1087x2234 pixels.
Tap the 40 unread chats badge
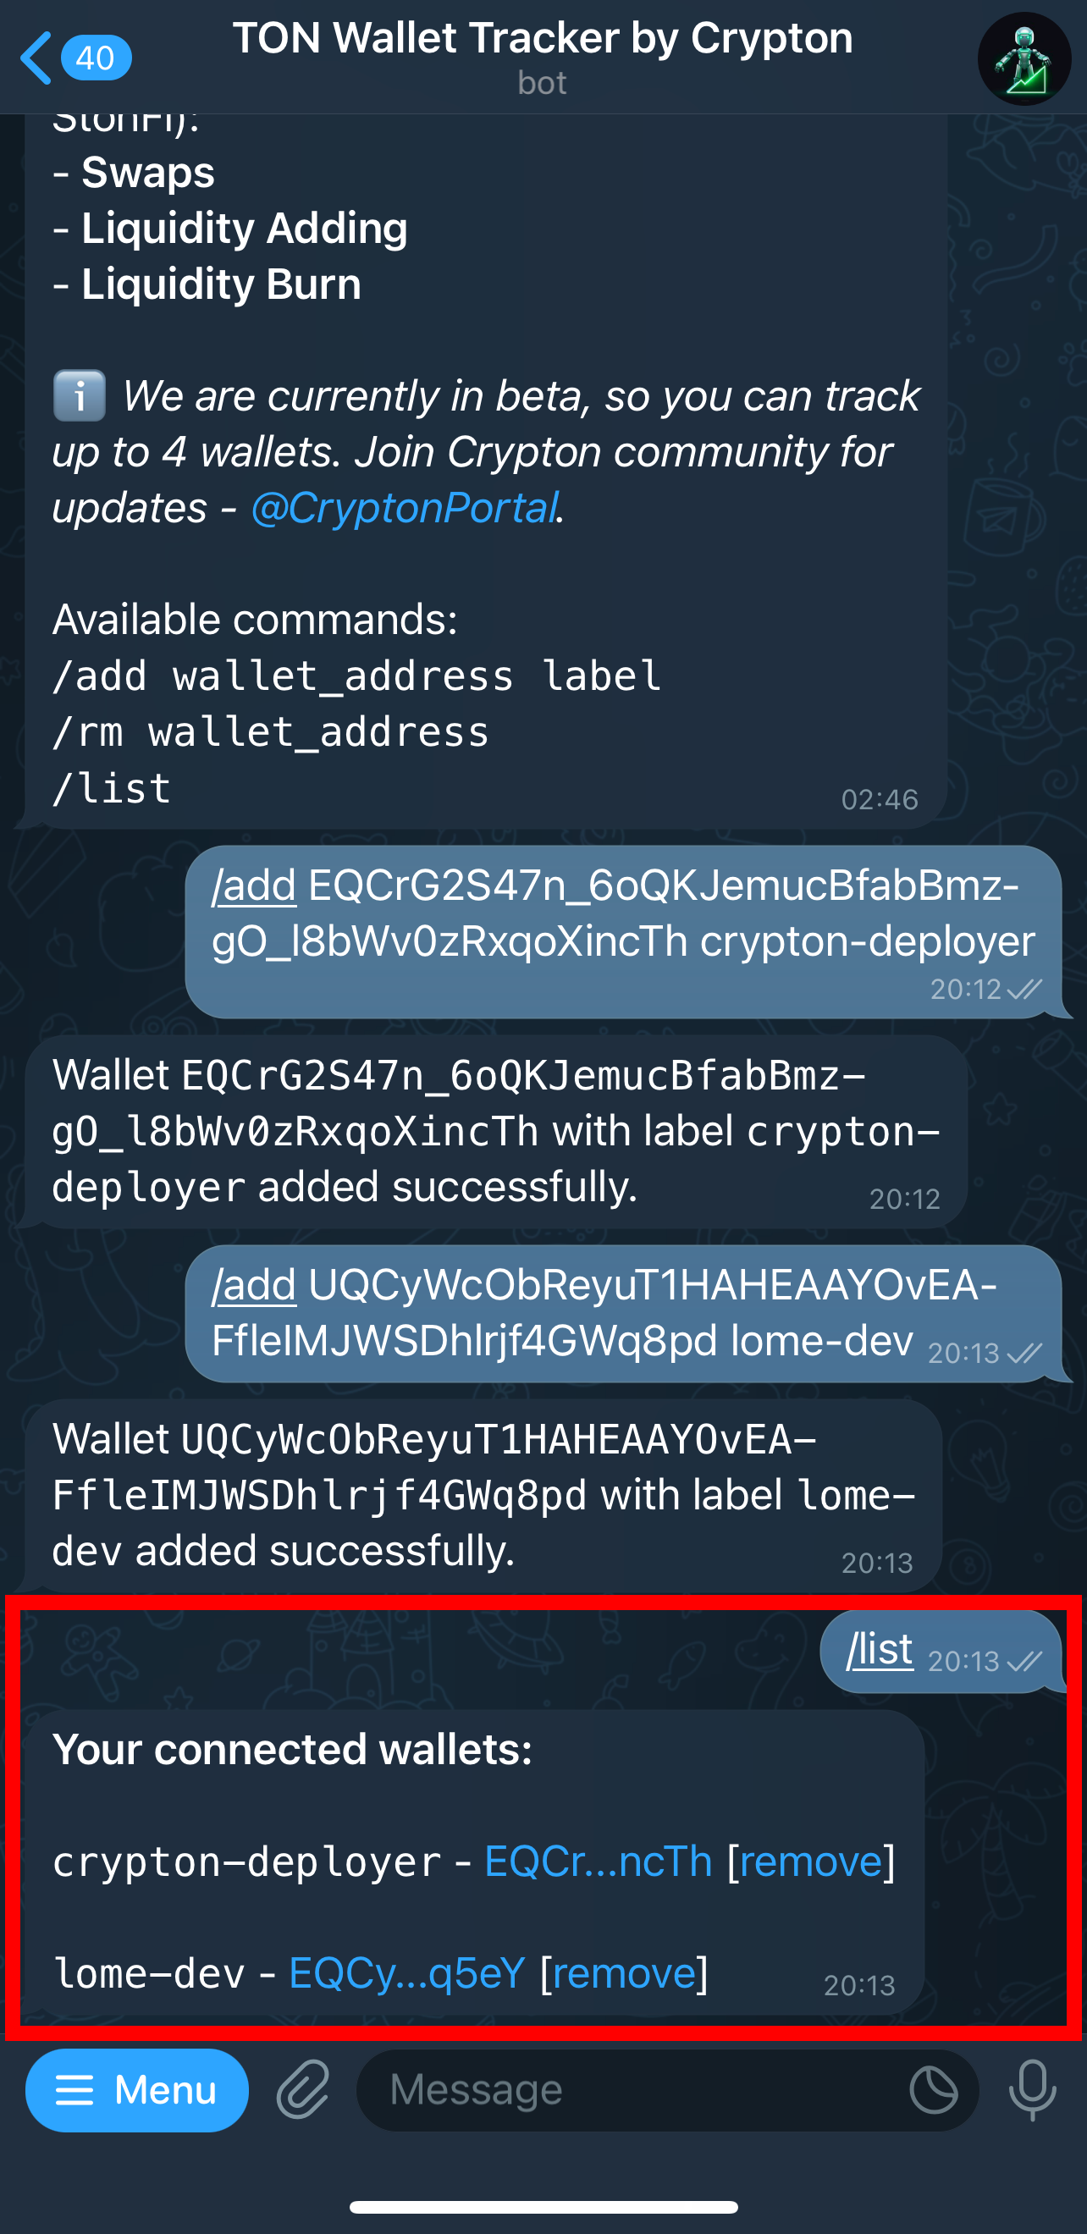pyautogui.click(x=96, y=58)
